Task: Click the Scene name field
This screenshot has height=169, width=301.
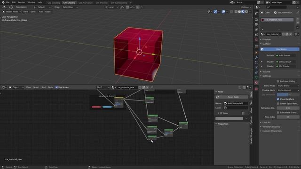Action: (x=246, y=2)
